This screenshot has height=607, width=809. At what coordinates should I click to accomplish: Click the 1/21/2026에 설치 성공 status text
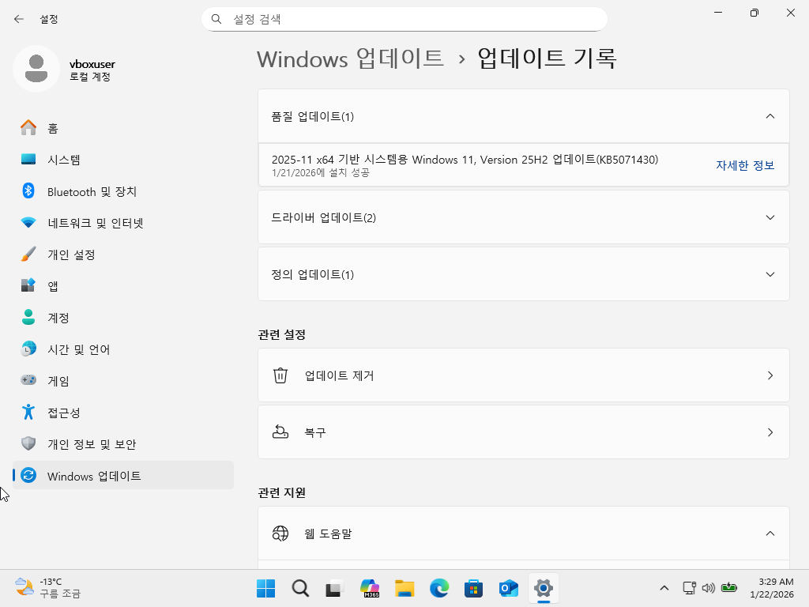point(321,173)
